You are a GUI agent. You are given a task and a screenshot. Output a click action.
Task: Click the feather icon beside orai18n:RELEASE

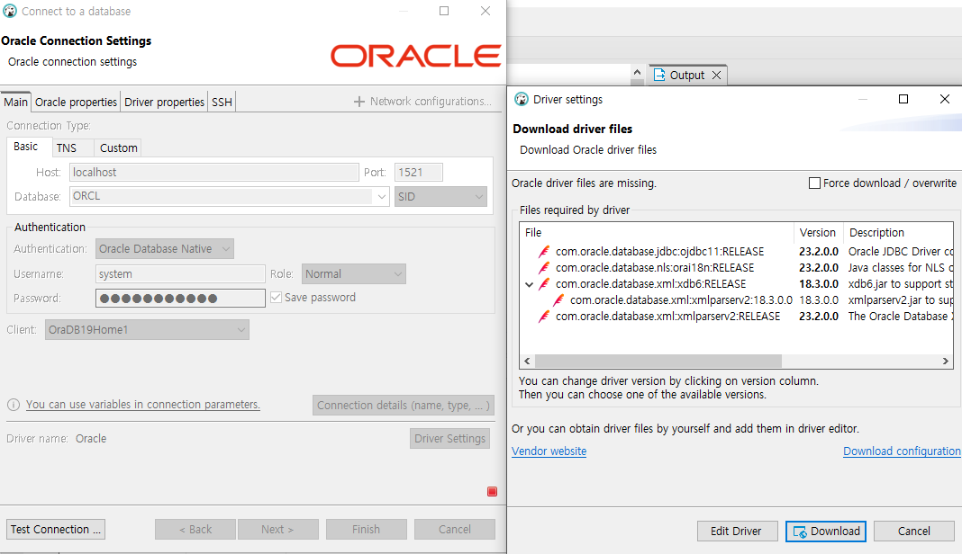tap(543, 268)
